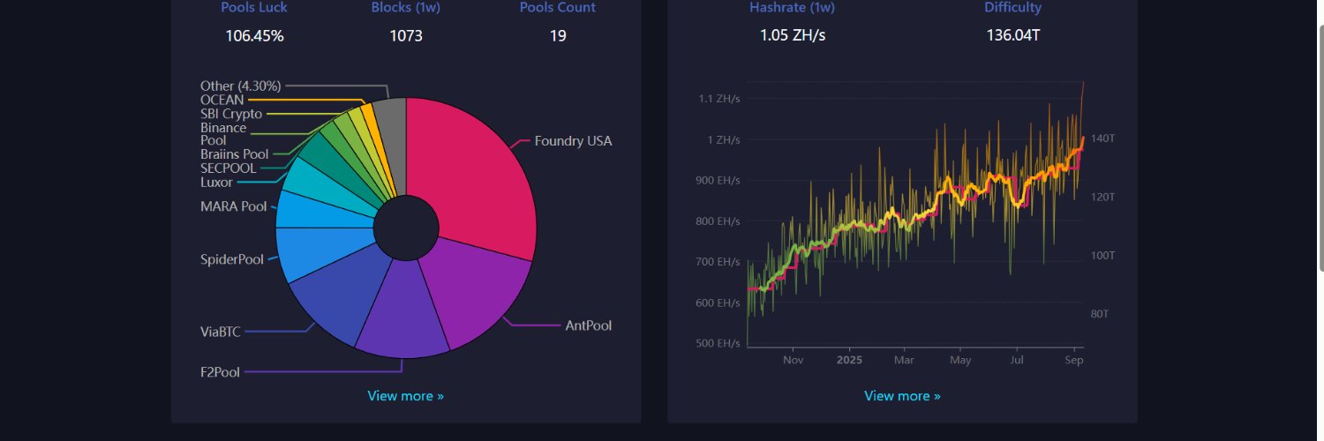Image resolution: width=1324 pixels, height=441 pixels.
Task: Click the SBI Crypto label
Action: tap(231, 114)
